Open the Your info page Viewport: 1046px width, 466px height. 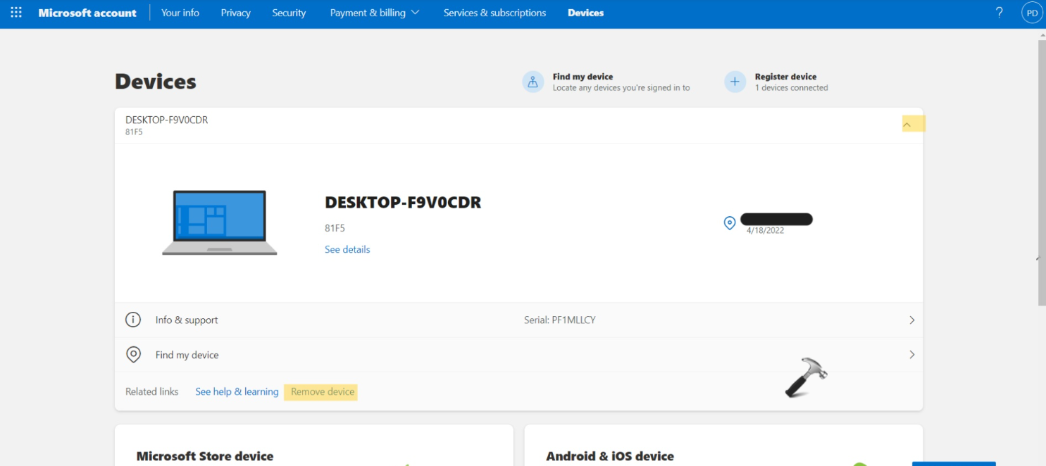(x=180, y=13)
